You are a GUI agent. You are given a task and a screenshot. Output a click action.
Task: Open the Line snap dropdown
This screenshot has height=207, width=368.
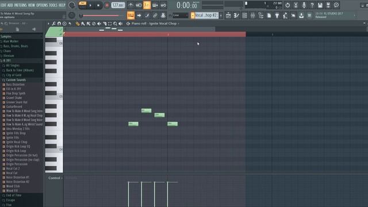point(181,16)
